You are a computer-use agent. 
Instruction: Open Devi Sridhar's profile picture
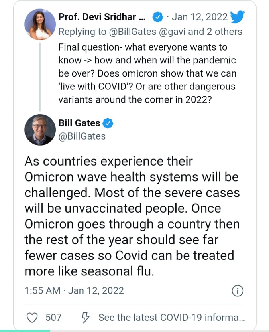point(40,24)
